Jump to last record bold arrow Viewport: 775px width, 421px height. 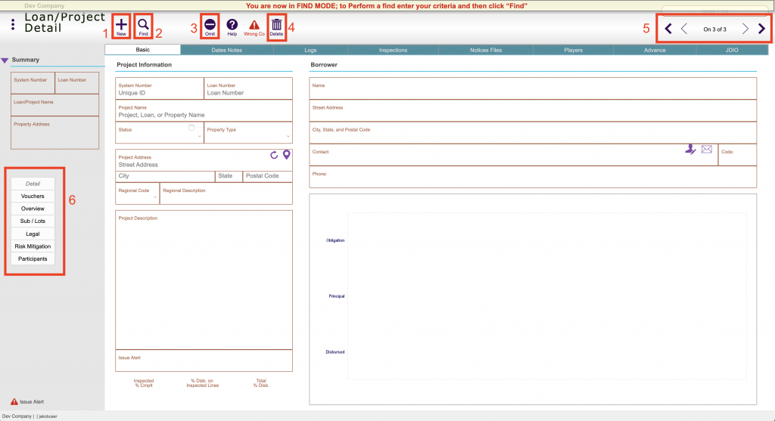pyautogui.click(x=761, y=29)
